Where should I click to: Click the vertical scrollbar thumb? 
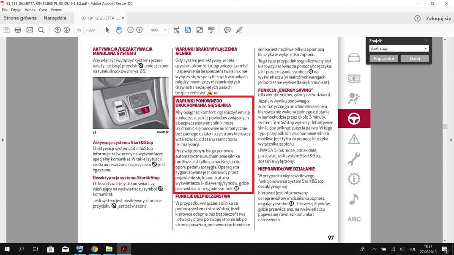click(x=445, y=127)
